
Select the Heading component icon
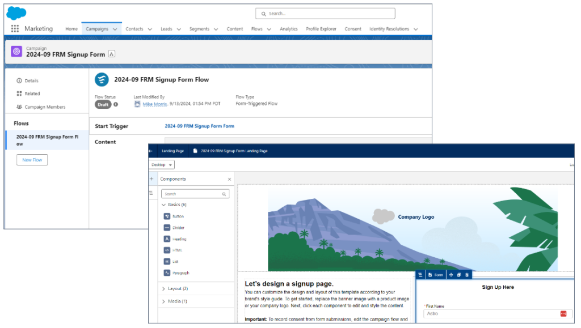[167, 239]
